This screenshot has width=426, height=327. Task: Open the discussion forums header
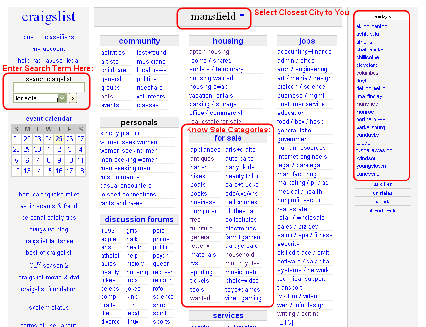139,219
